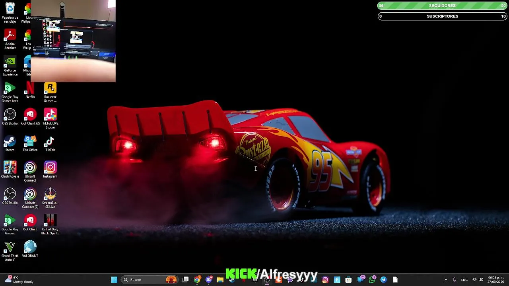This screenshot has width=509, height=286.
Task: Open Grand Theft Auto V shortcut
Action: click(10, 251)
